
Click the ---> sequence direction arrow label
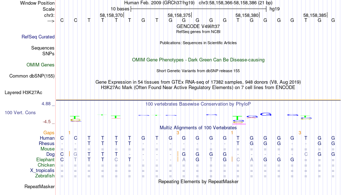click(x=51, y=21)
